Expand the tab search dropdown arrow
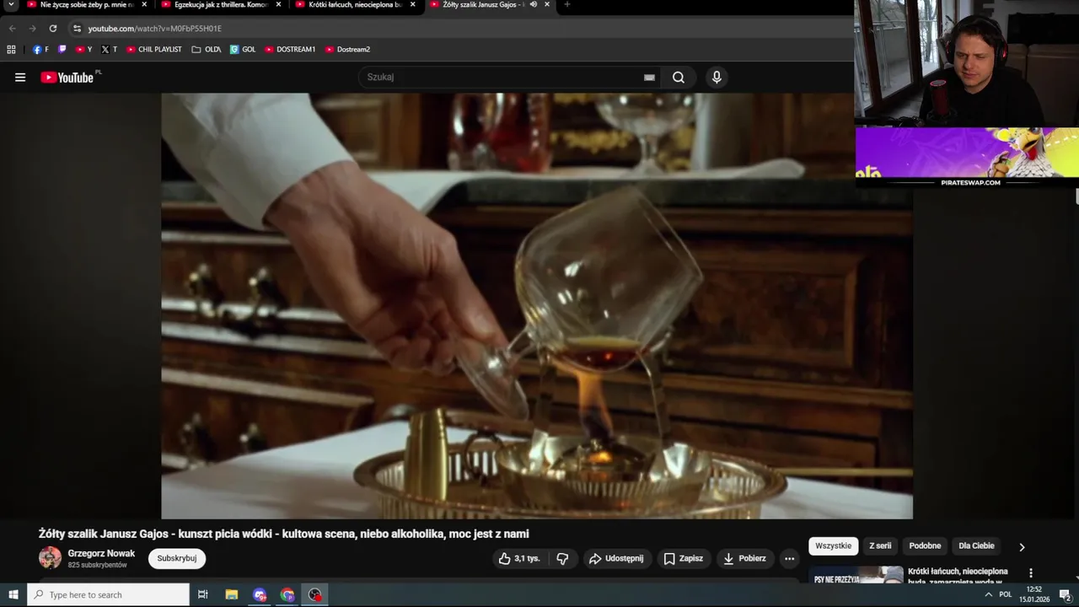 pos(11,4)
